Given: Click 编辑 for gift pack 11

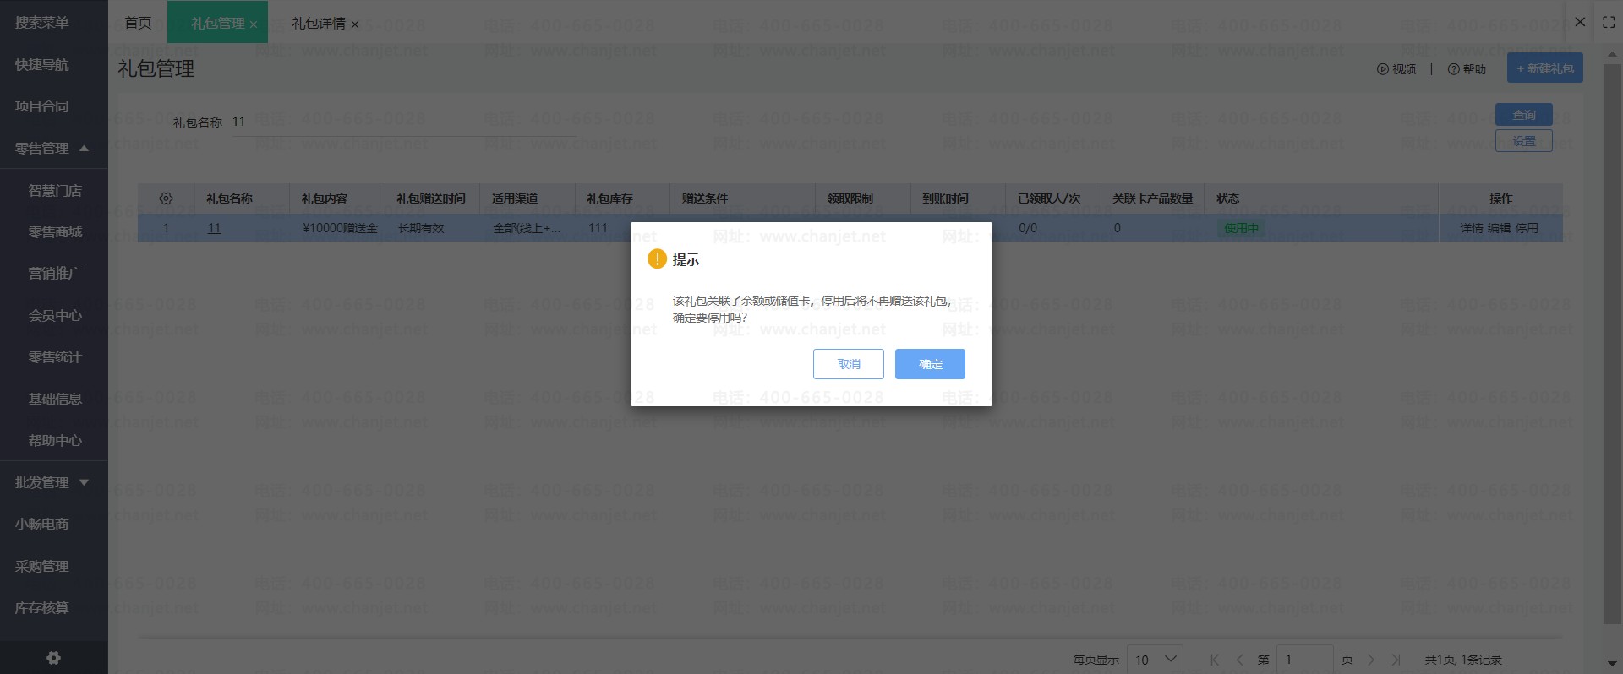Looking at the screenshot, I should point(1499,228).
